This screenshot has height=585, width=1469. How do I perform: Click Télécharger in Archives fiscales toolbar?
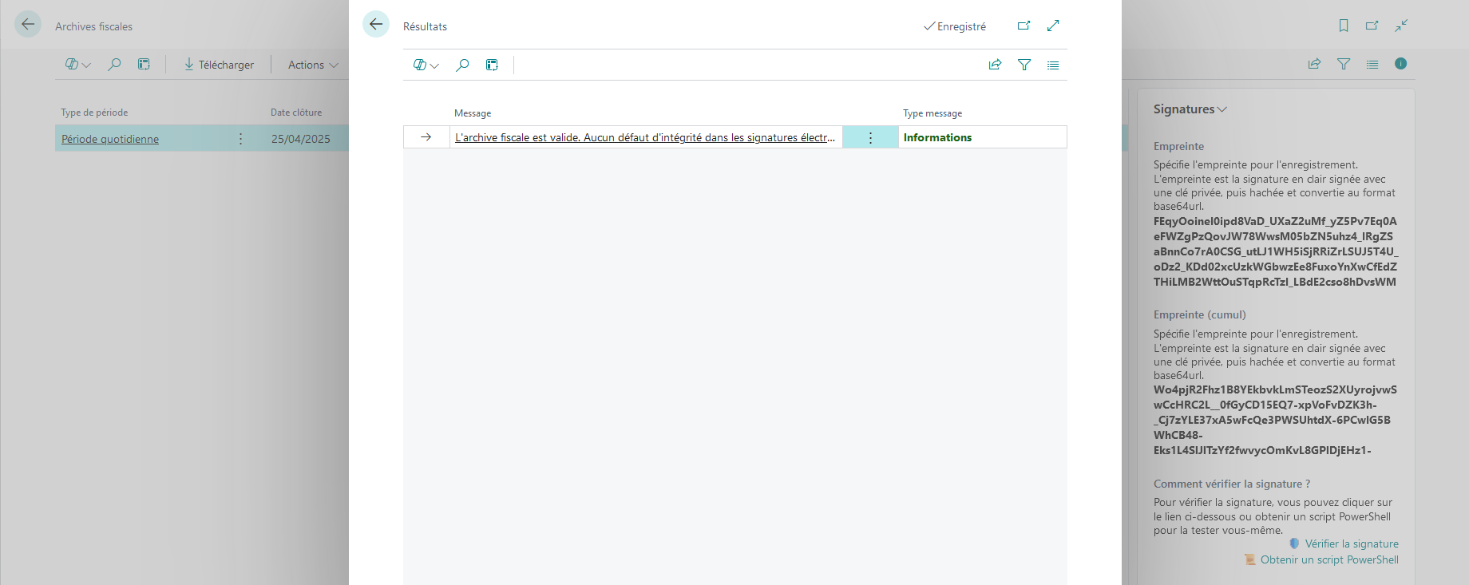click(219, 65)
